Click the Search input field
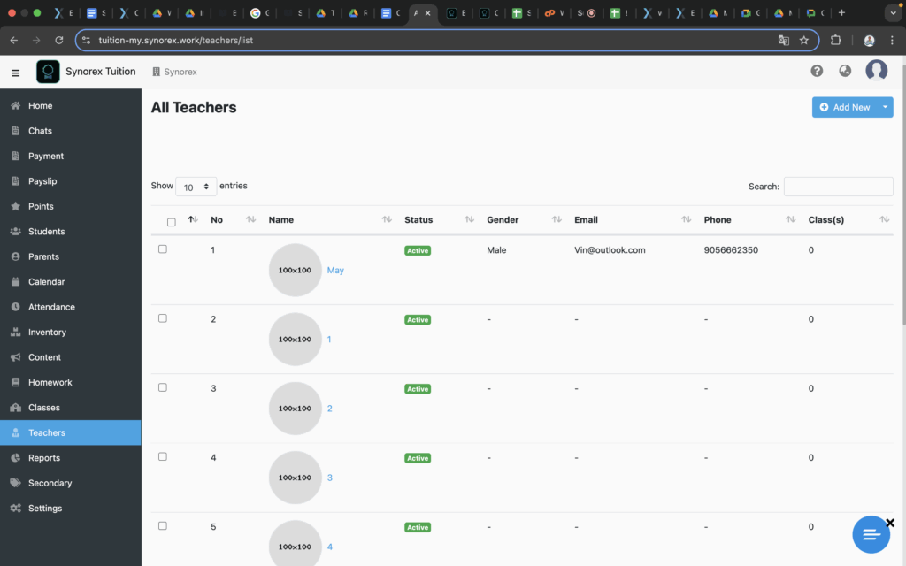The image size is (906, 566). pyautogui.click(x=838, y=187)
